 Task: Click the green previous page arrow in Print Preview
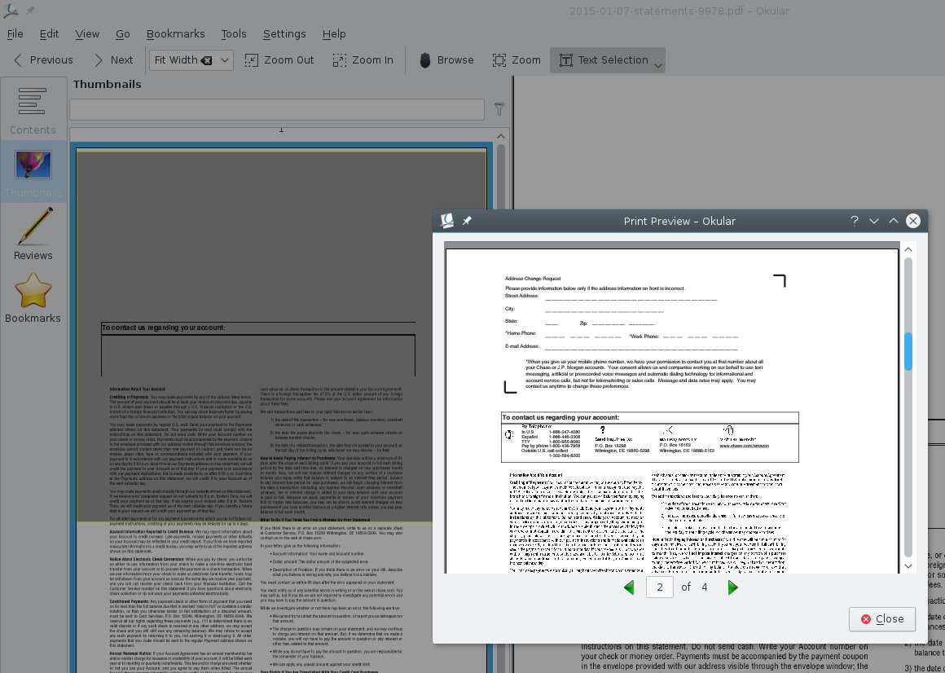[629, 587]
